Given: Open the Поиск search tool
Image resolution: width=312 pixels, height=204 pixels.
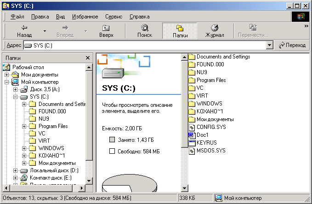Looking at the screenshot, I should click(145, 31).
